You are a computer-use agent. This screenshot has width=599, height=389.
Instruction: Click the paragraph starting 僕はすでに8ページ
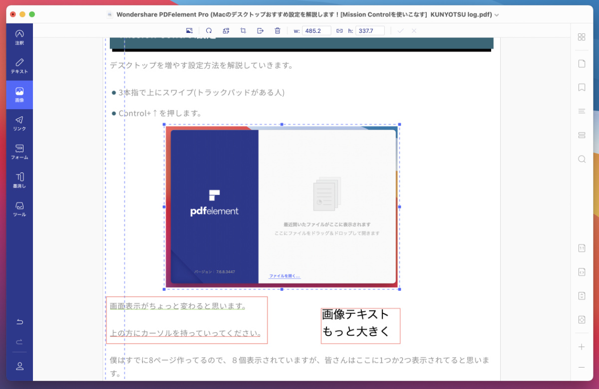(299, 367)
